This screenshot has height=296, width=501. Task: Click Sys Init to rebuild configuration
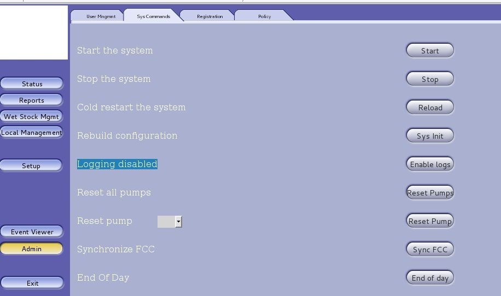pyautogui.click(x=430, y=136)
